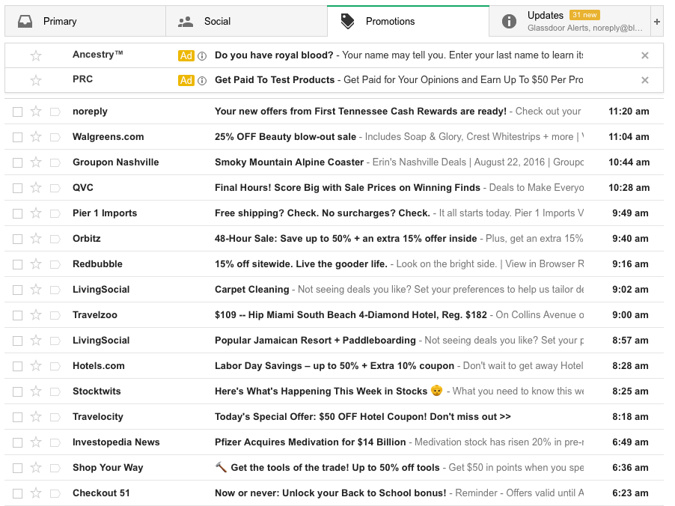
Task: Select the Promotions tab
Action: 408,21
